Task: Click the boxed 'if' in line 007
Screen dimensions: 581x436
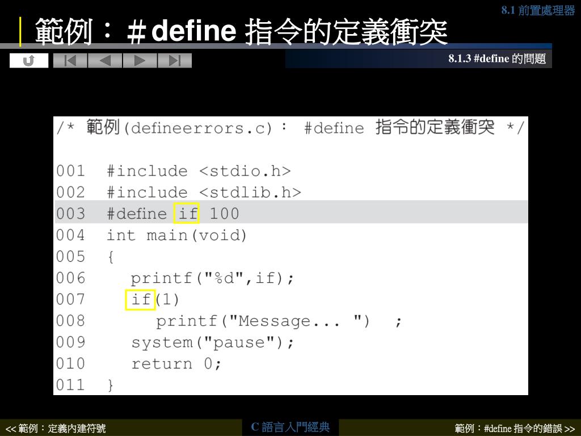Action: 140,300
